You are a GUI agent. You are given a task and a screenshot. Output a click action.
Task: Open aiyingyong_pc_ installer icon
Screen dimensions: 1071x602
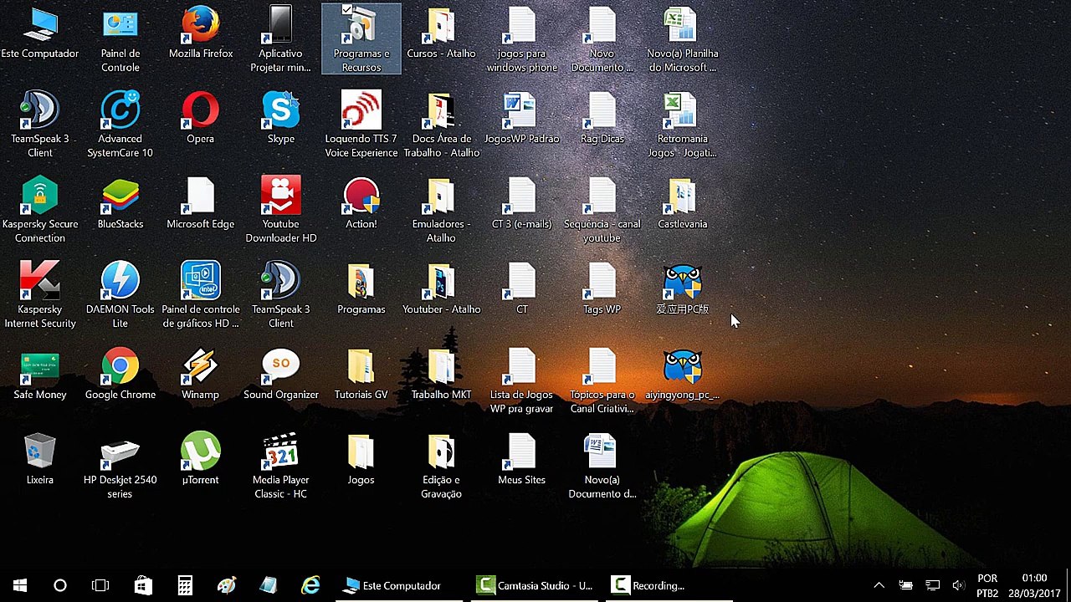point(682,375)
